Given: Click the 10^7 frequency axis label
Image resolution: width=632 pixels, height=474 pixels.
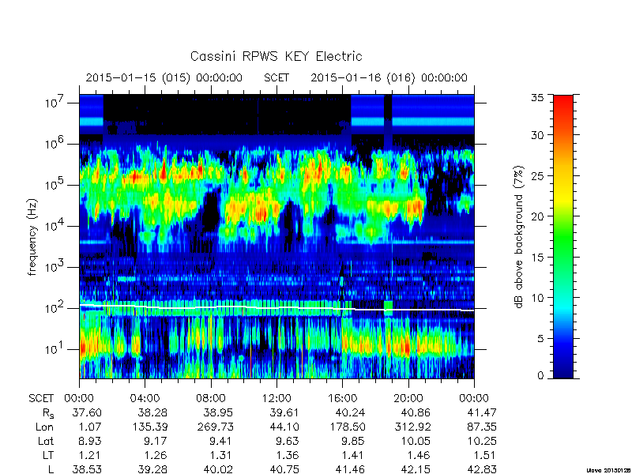Looking at the screenshot, I should pos(55,102).
